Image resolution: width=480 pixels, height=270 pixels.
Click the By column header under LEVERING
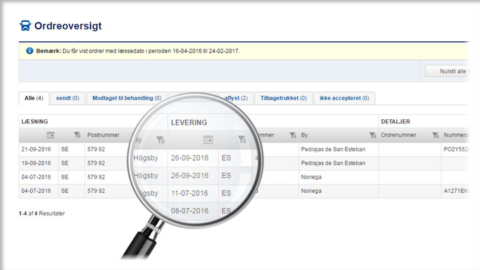point(304,135)
